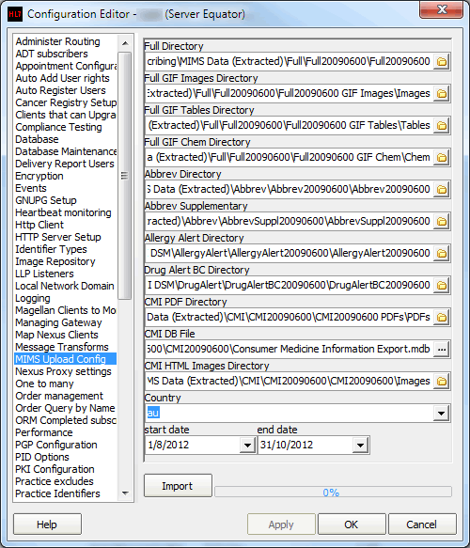Browse folder for Drug Alert BC Directory
Screen dimensions: 470x548
[x=442, y=286]
